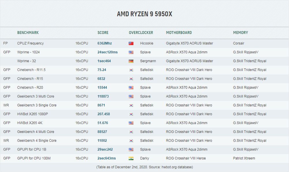Click the US flag in the Cinebench - R20 row

point(131,87)
